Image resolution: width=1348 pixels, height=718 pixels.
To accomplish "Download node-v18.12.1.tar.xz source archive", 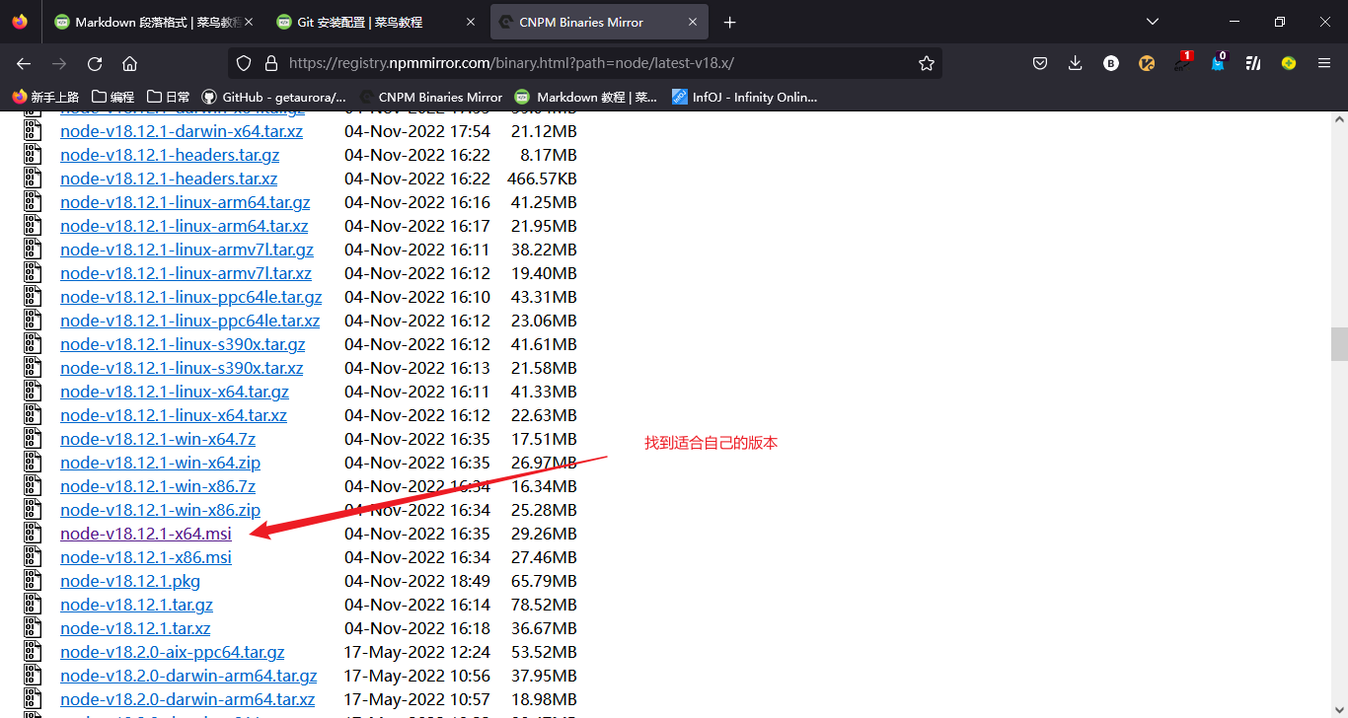I will coord(135,628).
